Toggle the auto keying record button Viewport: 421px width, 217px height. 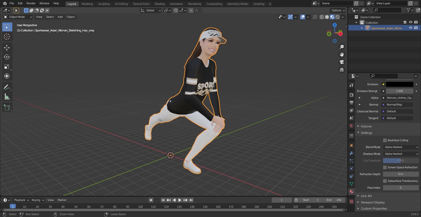[151, 200]
